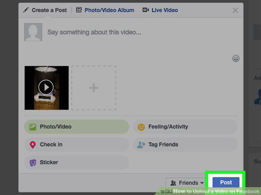The height and width of the screenshot is (195, 261).
Task: Open the Friends audience dropdown
Action: [186, 183]
